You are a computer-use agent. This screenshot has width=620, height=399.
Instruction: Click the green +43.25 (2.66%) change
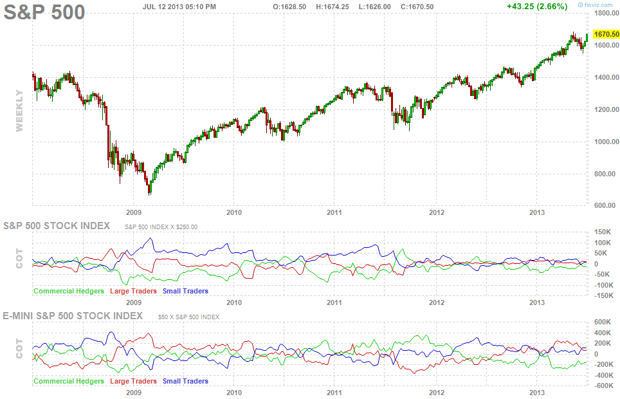(537, 6)
